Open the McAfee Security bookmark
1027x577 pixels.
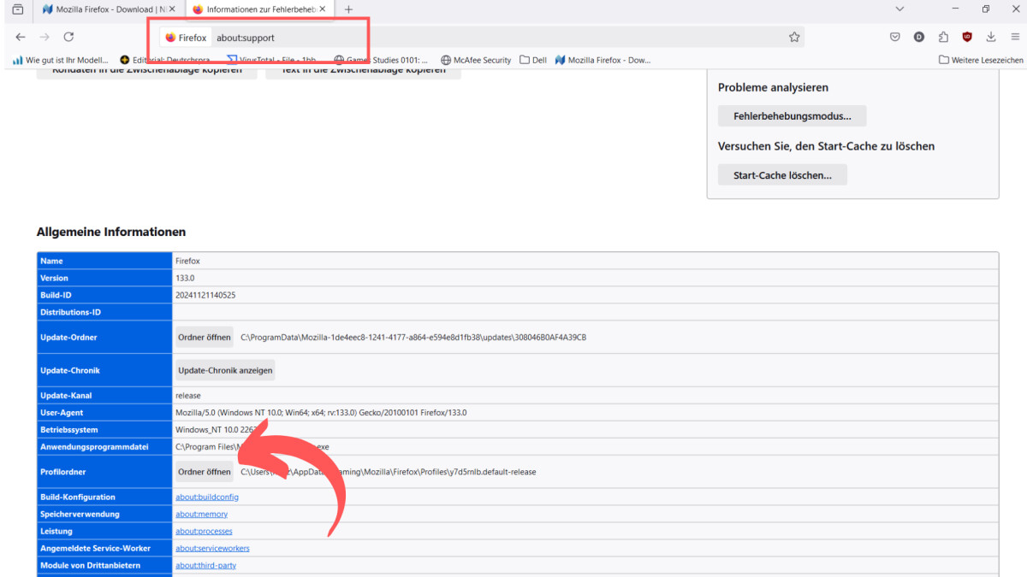(476, 60)
